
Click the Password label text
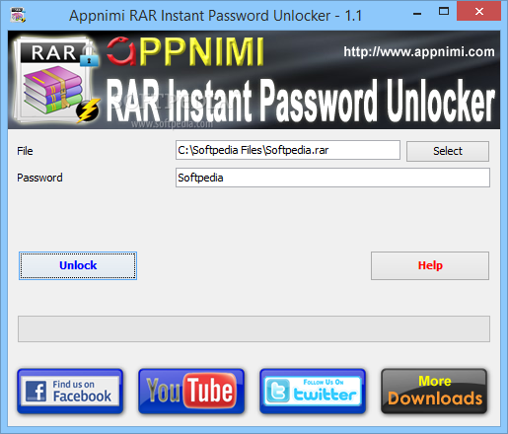(39, 178)
